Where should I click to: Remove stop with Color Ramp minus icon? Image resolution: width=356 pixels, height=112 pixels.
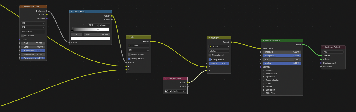tap(77, 25)
